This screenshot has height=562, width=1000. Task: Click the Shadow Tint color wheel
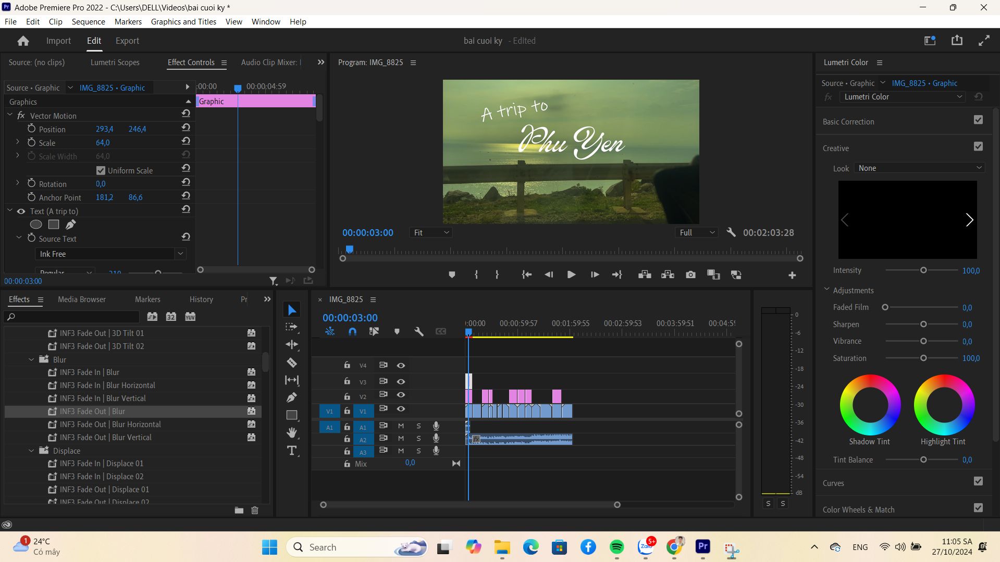(x=870, y=405)
